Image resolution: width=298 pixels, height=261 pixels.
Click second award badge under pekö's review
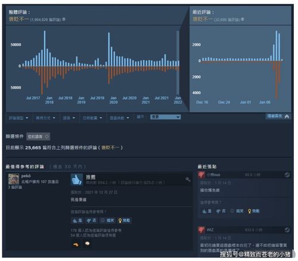click(x=87, y=244)
